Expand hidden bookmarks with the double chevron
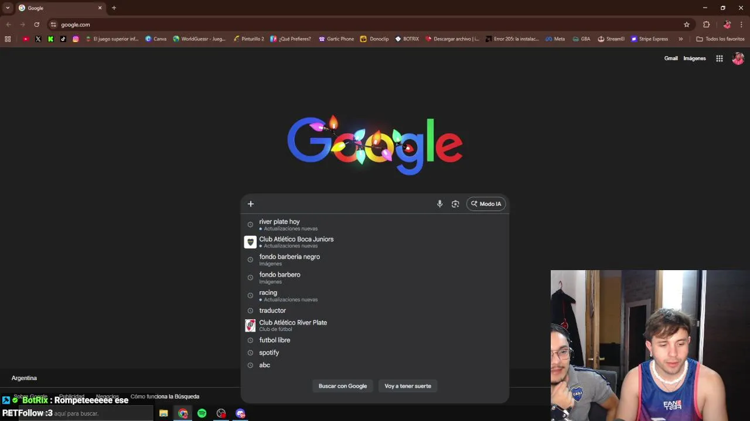This screenshot has height=421, width=750. tap(681, 39)
